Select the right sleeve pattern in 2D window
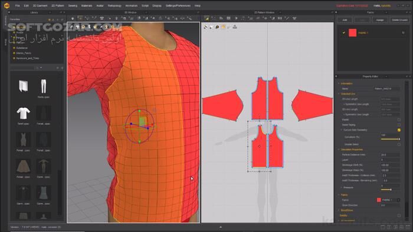 point(312,105)
